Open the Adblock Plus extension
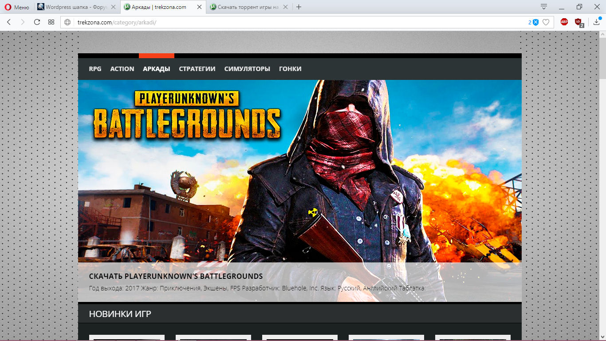The width and height of the screenshot is (606, 341). 564,22
